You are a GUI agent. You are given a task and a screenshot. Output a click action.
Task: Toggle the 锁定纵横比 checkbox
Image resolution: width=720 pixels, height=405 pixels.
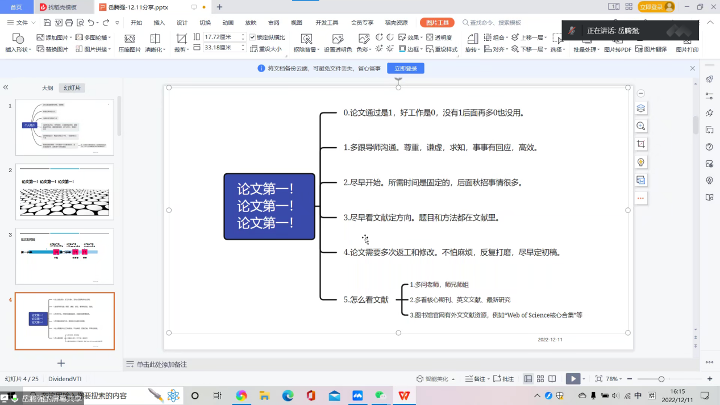tap(253, 37)
